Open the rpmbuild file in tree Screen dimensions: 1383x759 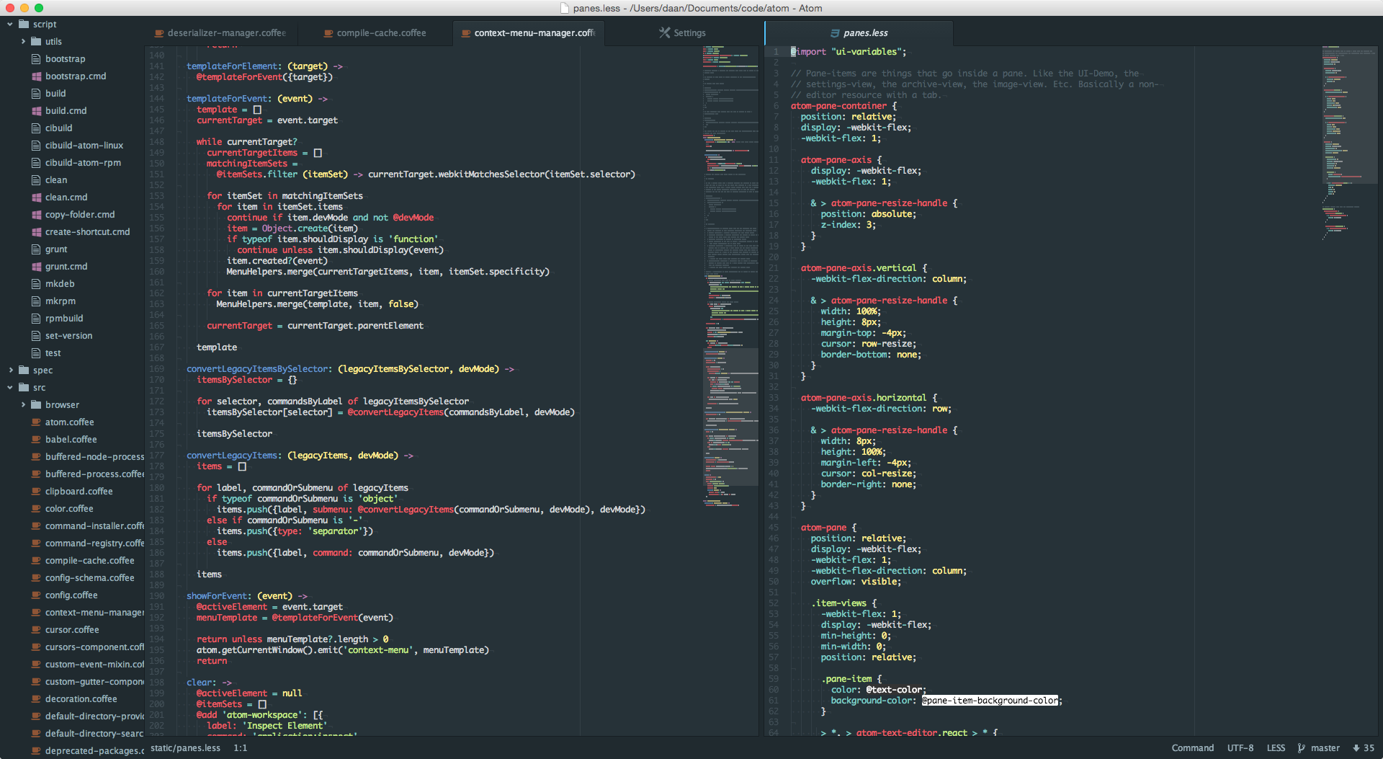(x=64, y=319)
